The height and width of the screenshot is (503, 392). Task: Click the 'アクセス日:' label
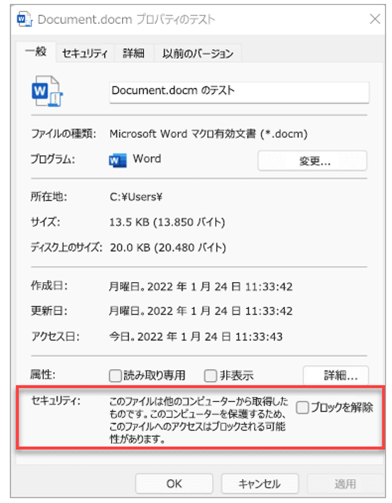pyautogui.click(x=55, y=336)
